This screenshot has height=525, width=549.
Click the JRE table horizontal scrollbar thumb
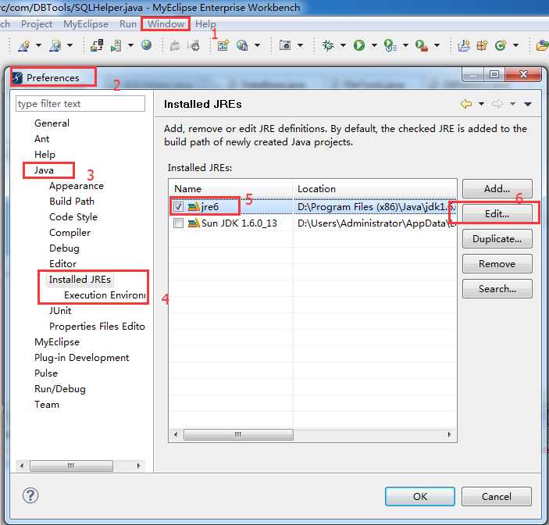(x=238, y=434)
